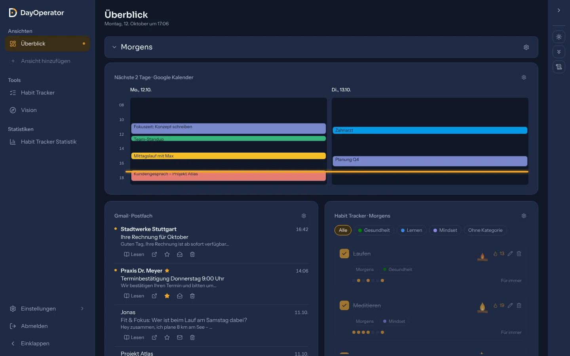This screenshot has height=356, width=570.
Task: Click Lesen on Jonas email
Action: pos(134,337)
